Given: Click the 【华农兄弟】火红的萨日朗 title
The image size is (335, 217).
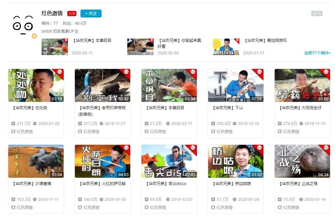Looking at the screenshot, I should click(102, 184).
